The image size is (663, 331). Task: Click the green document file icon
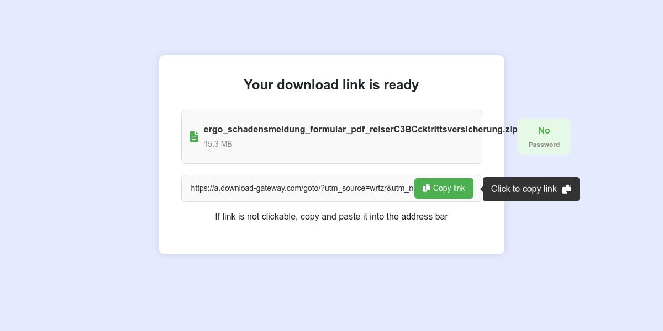[x=194, y=137]
